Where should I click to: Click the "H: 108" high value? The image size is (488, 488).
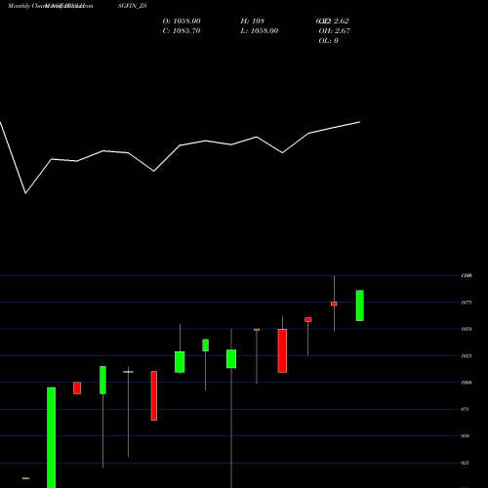click(x=253, y=21)
